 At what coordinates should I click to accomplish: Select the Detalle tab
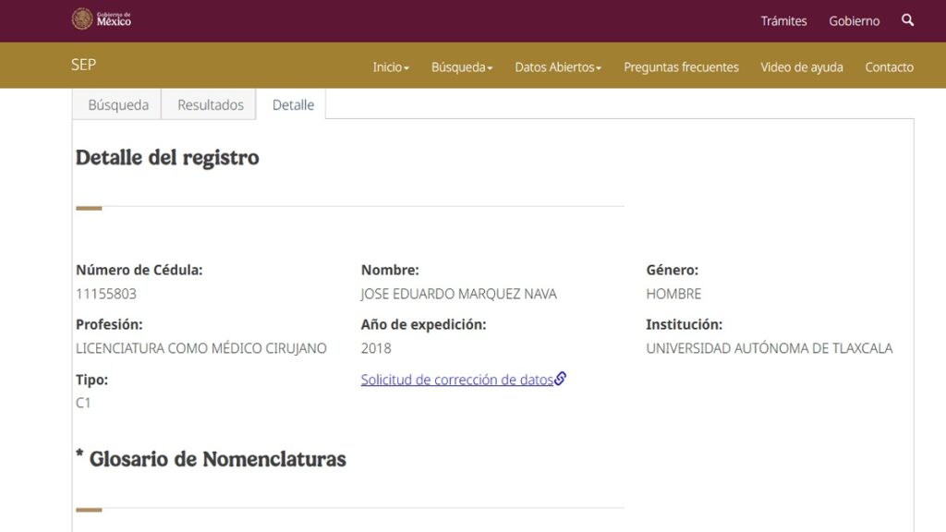point(293,105)
